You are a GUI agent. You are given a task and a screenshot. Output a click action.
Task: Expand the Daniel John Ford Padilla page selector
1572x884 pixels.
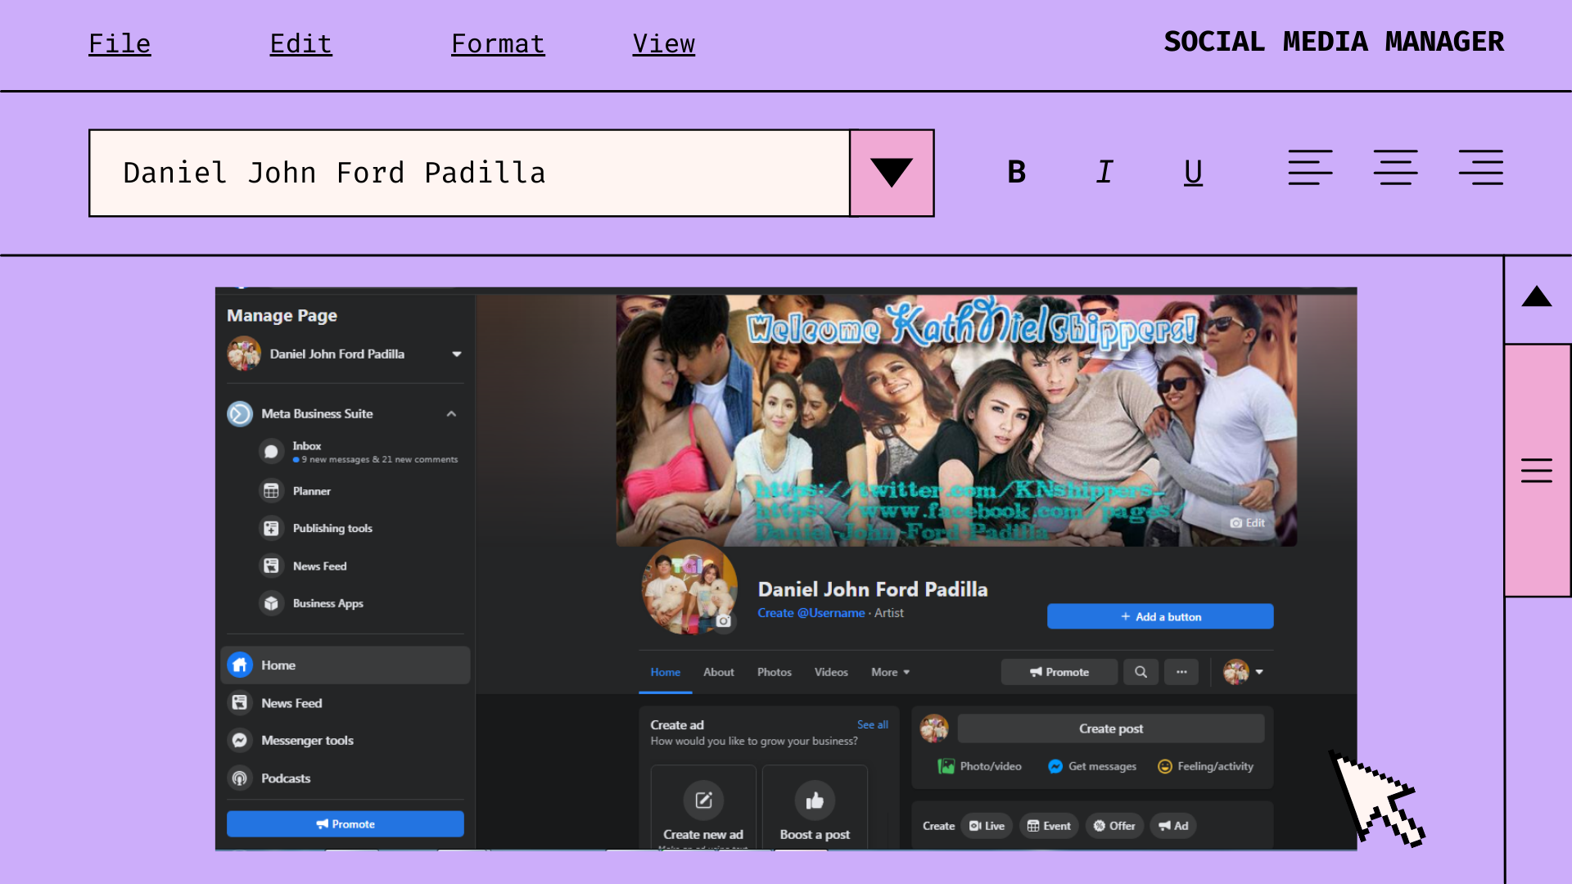click(x=456, y=354)
